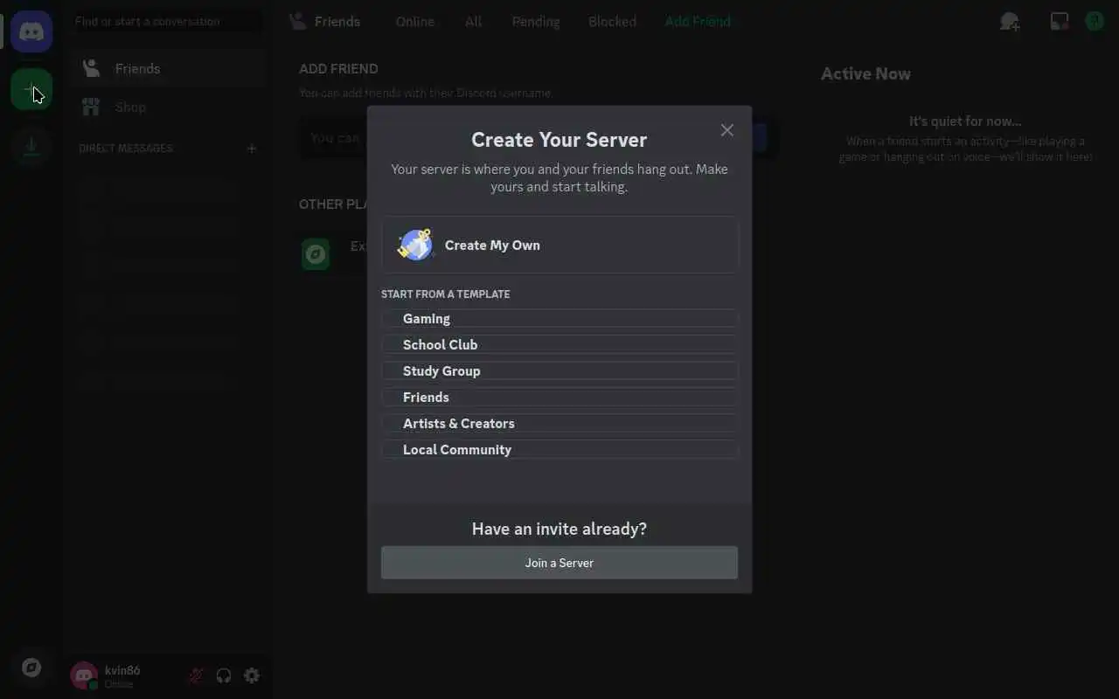Viewport: 1119px width, 699px height.
Task: Open the Inbox icon in top bar
Action: pos(1059,21)
